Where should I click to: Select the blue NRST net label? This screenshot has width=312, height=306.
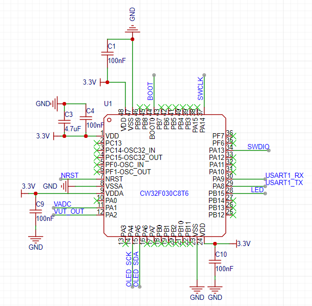pyautogui.click(x=70, y=175)
